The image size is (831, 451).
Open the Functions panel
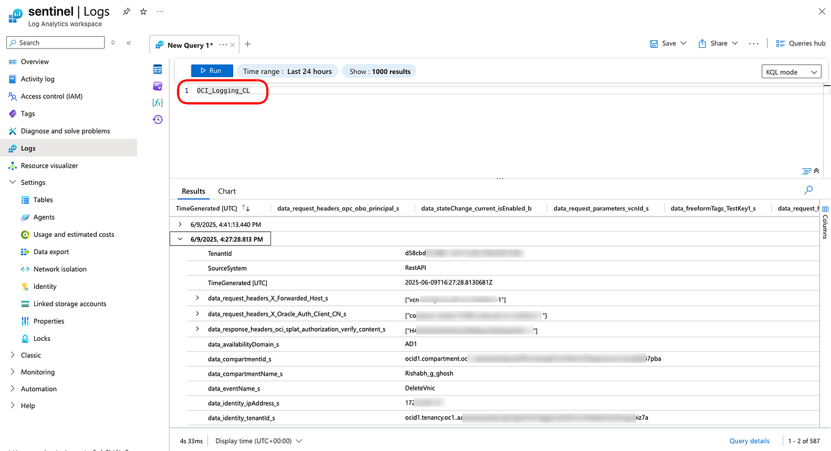pos(157,103)
